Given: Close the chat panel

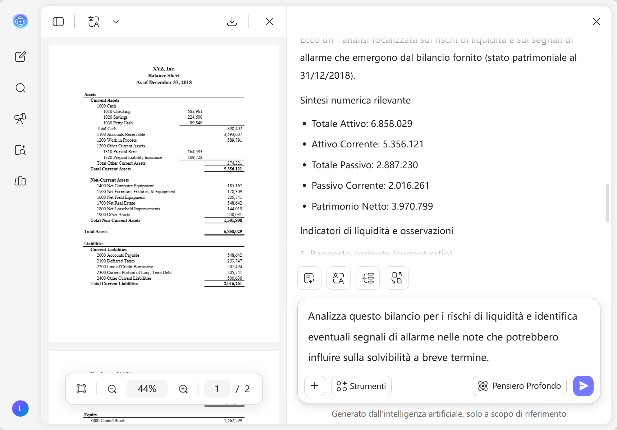Looking at the screenshot, I should coord(597,22).
